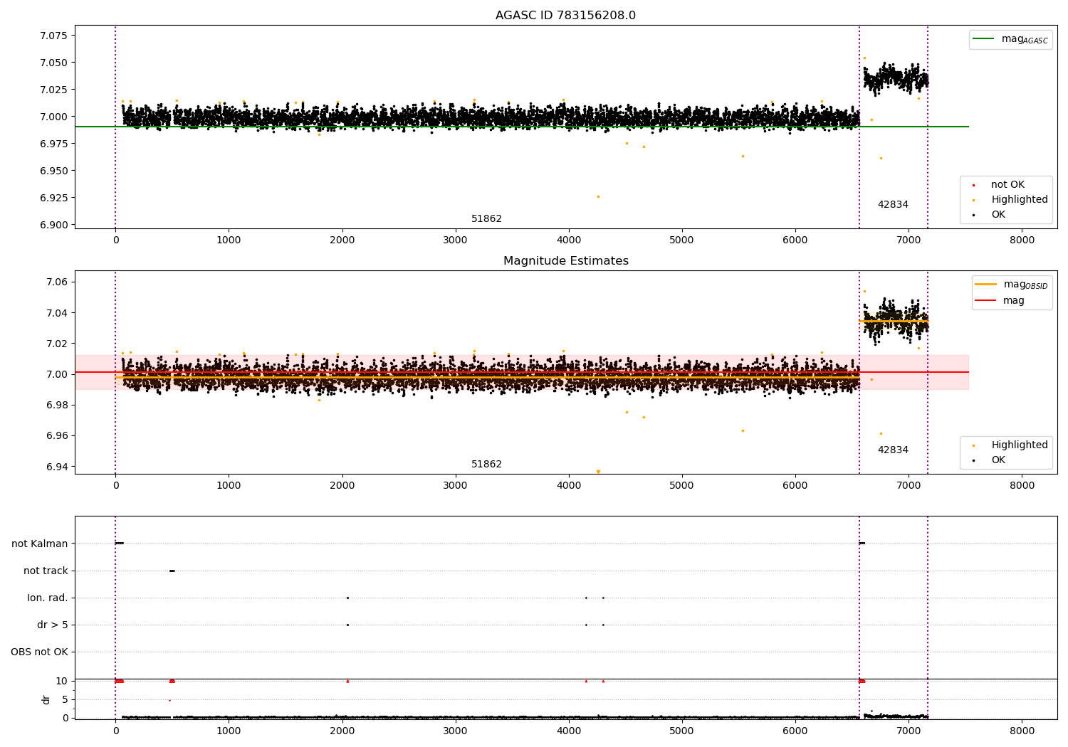
Task: Click the 7.075 y-axis tick in top plot
Action: pyautogui.click(x=53, y=36)
